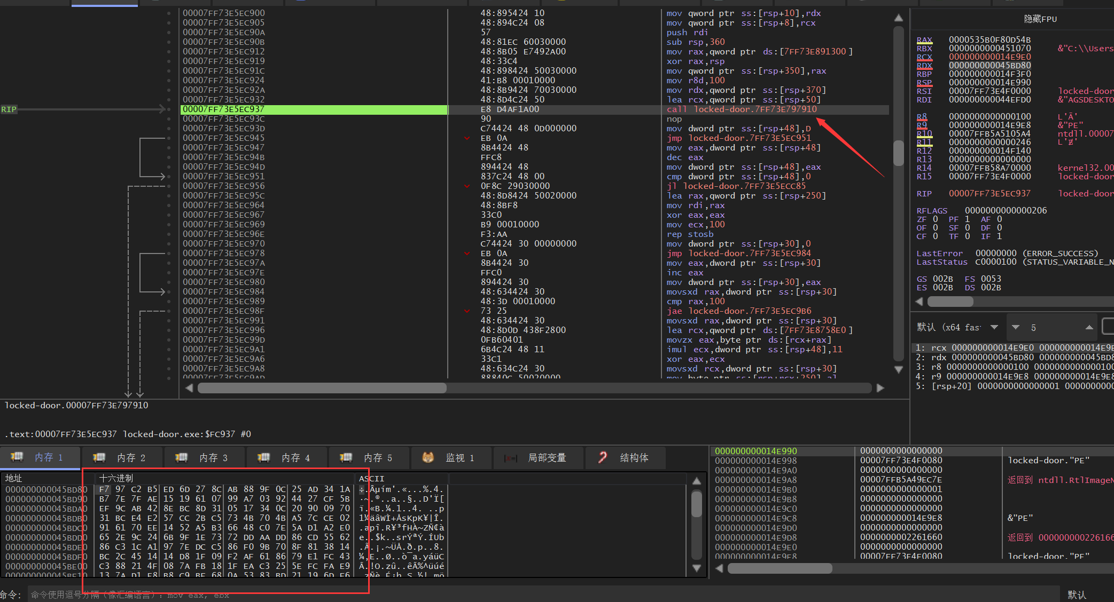
Task: Click the disassembly scroll-down arrow
Action: pyautogui.click(x=899, y=369)
